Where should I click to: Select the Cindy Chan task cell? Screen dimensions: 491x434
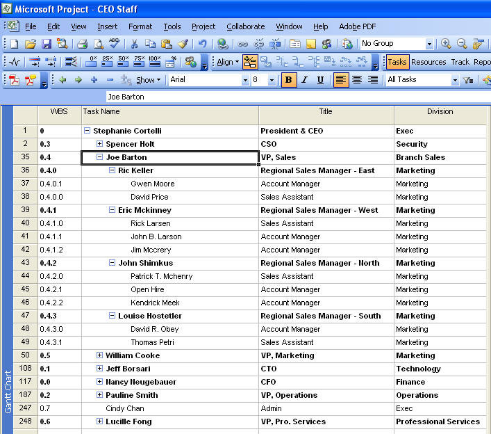click(170, 408)
